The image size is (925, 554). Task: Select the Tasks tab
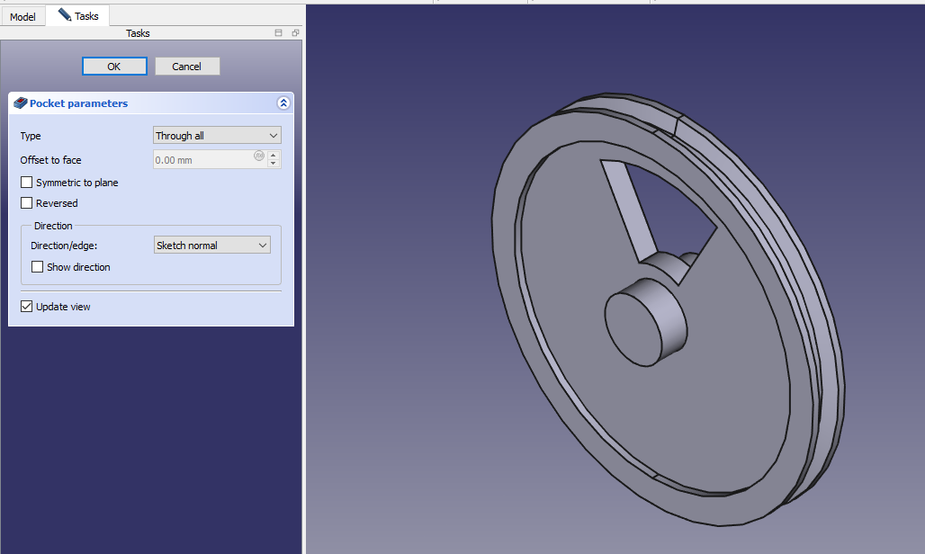pos(77,16)
